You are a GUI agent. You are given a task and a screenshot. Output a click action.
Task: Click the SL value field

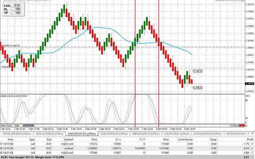coord(16,9)
